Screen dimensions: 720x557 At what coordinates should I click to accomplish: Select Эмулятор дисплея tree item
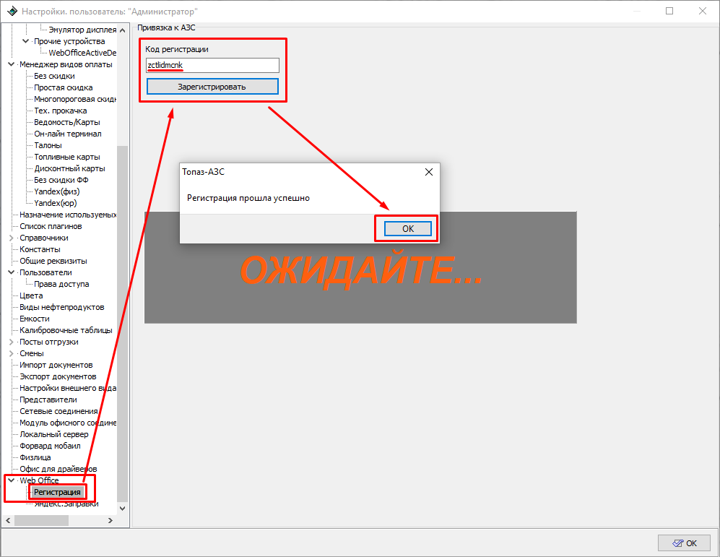pos(82,30)
